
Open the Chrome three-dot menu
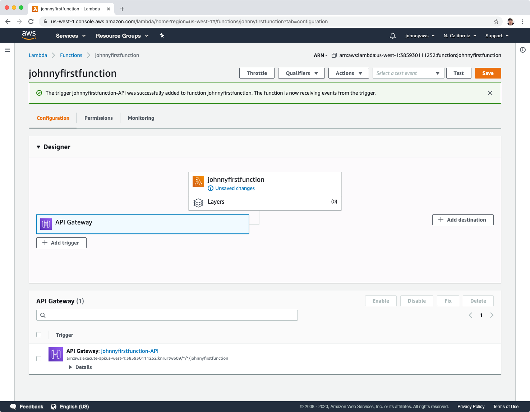point(522,22)
